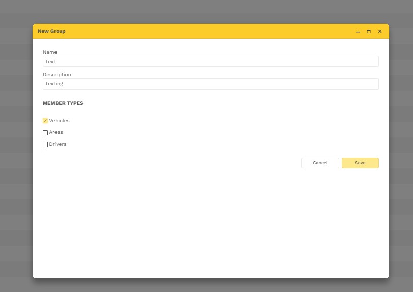Click the MEMBER TYPES heading
This screenshot has width=413, height=292.
coord(63,103)
